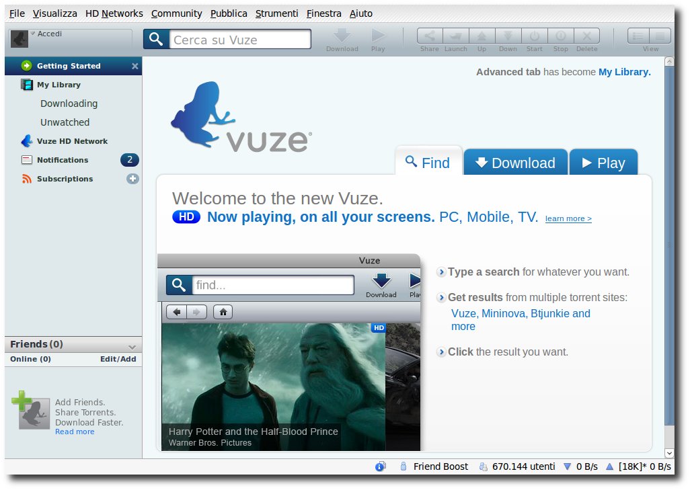
Task: Click the Download arrow in the top toolbar
Action: tap(342, 36)
